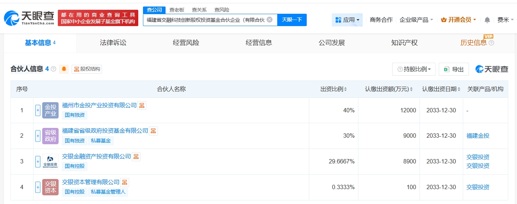Open the 持股比例 dropdown
This screenshot has height=204, width=517.
[414, 69]
